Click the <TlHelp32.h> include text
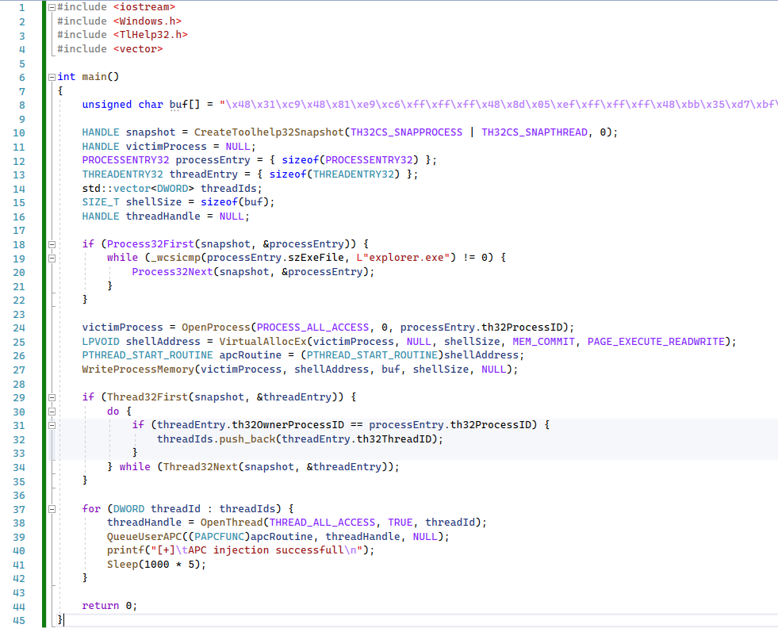778x632 pixels. pos(151,35)
